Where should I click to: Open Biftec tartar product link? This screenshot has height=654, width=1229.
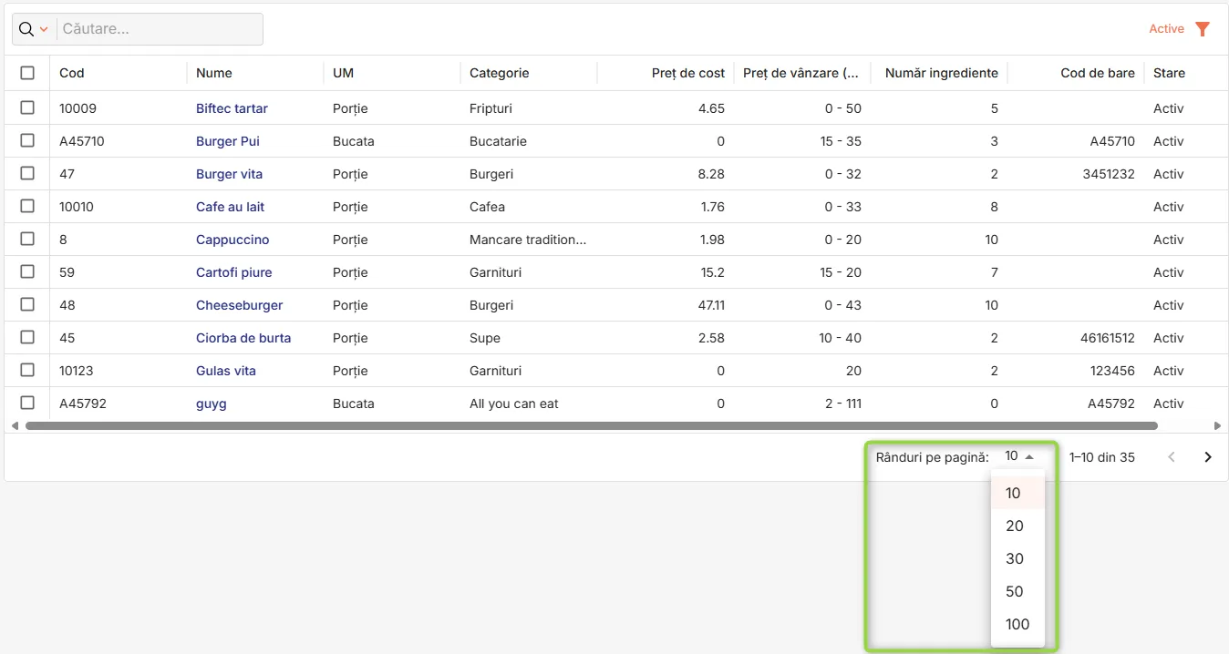tap(232, 108)
